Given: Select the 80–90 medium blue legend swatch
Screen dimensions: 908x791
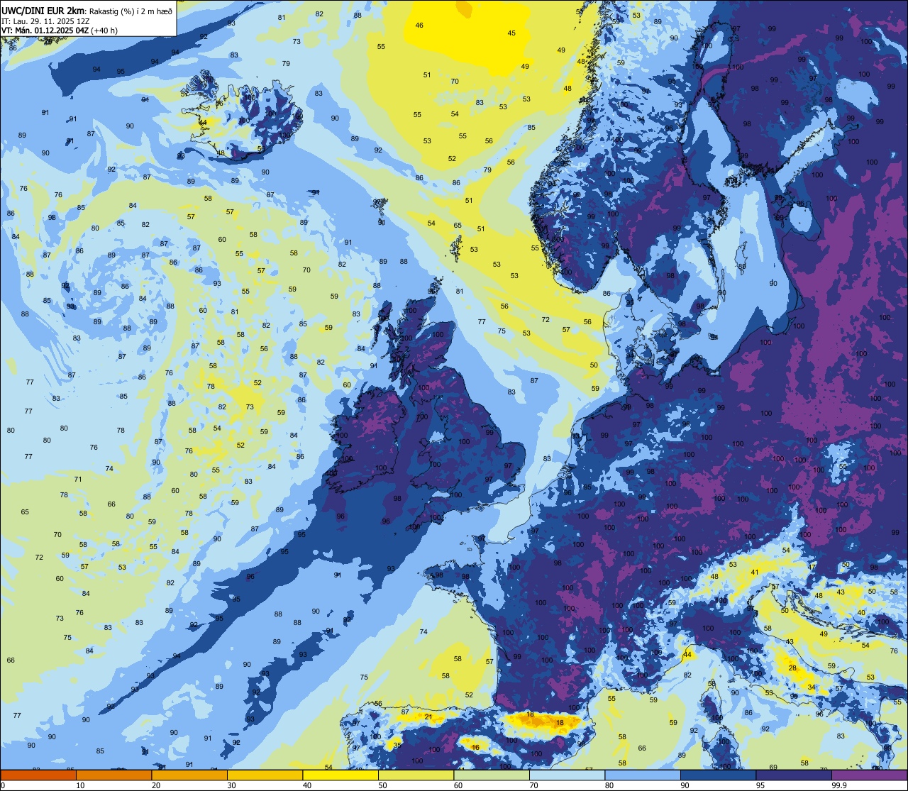Looking at the screenshot, I should [x=643, y=775].
